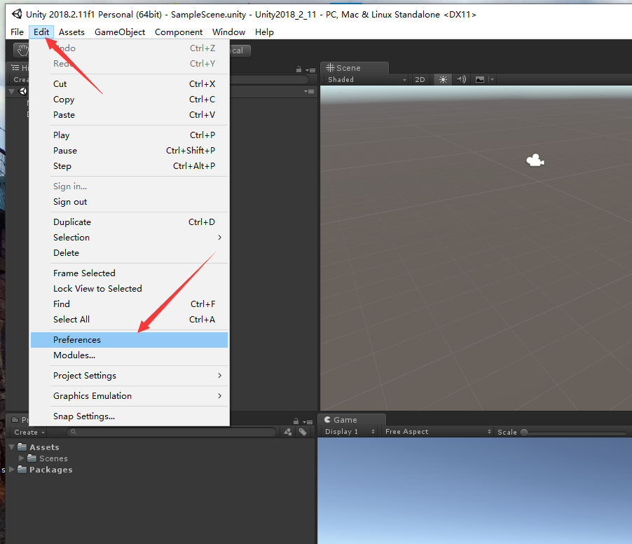This screenshot has width=632, height=544.
Task: Open Project panel options menu
Action: [308, 422]
